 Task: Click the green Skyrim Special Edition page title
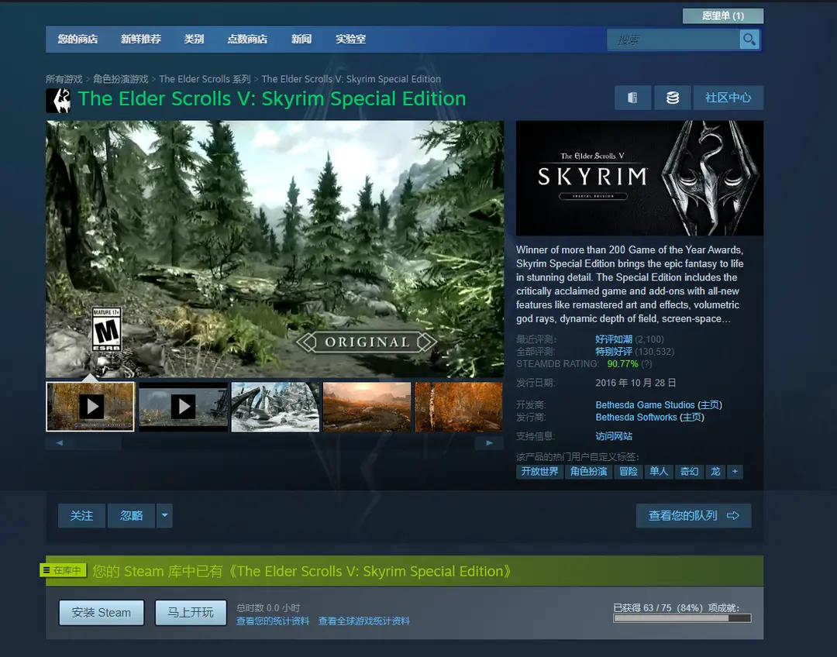click(272, 99)
